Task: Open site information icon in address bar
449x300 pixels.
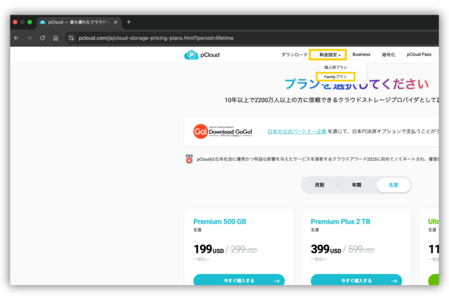Action: (71, 38)
